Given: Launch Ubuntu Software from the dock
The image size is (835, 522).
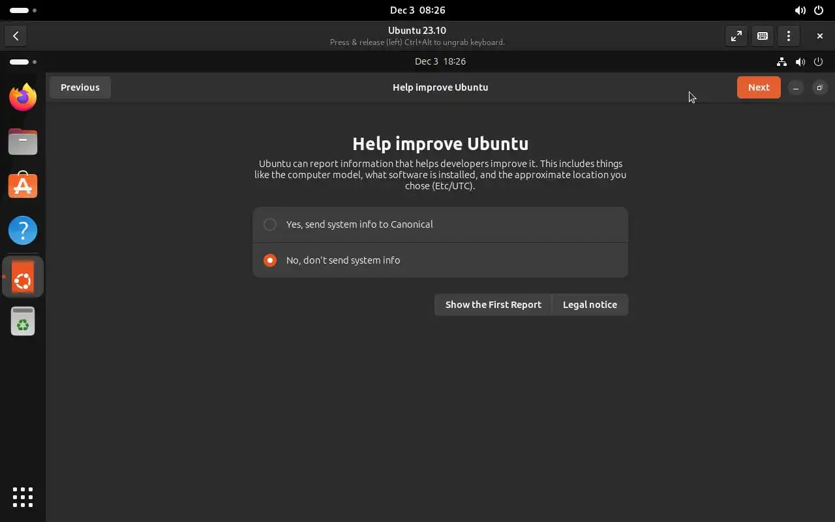Looking at the screenshot, I should [23, 186].
